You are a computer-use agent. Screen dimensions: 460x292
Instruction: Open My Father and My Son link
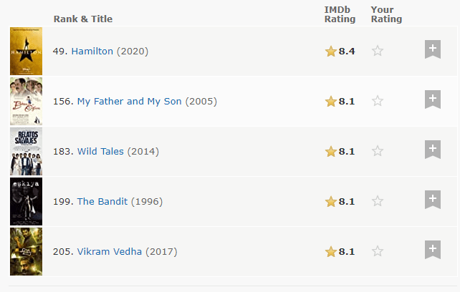[x=129, y=102]
